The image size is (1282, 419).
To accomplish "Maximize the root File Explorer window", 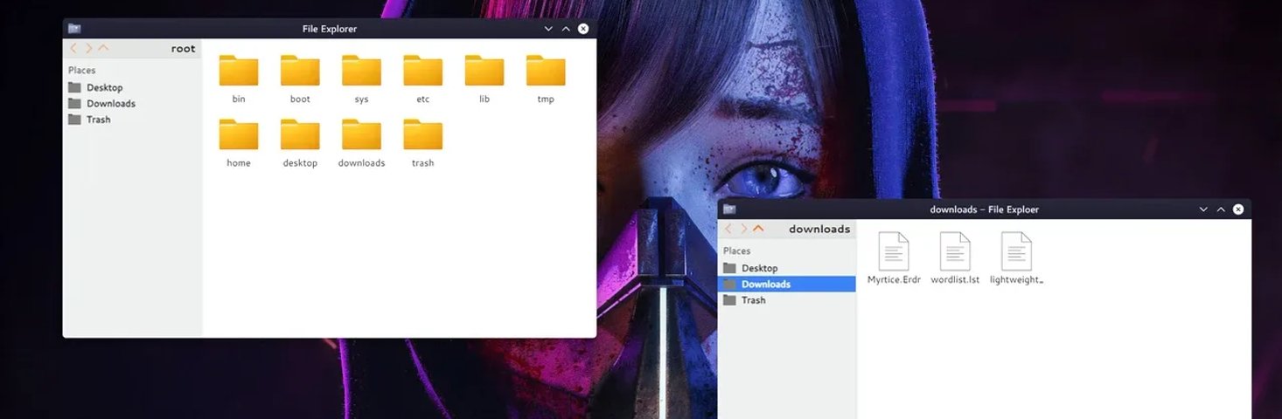I will point(566,29).
